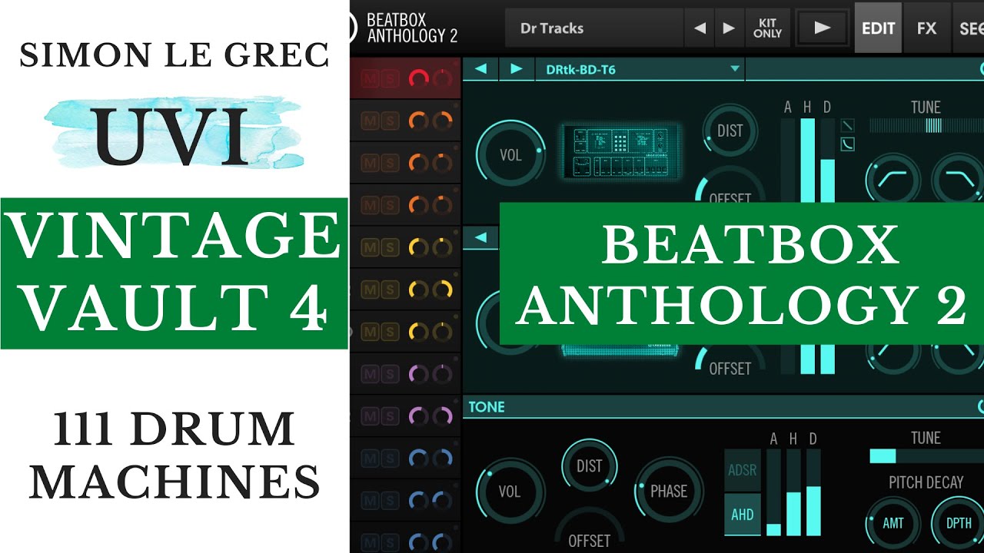Image resolution: width=984 pixels, height=553 pixels.
Task: Click the play button in the header
Action: coord(823,28)
